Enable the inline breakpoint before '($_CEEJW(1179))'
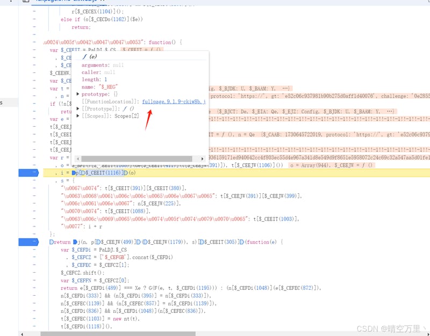Screen dimensions: 430x336 [139, 242]
